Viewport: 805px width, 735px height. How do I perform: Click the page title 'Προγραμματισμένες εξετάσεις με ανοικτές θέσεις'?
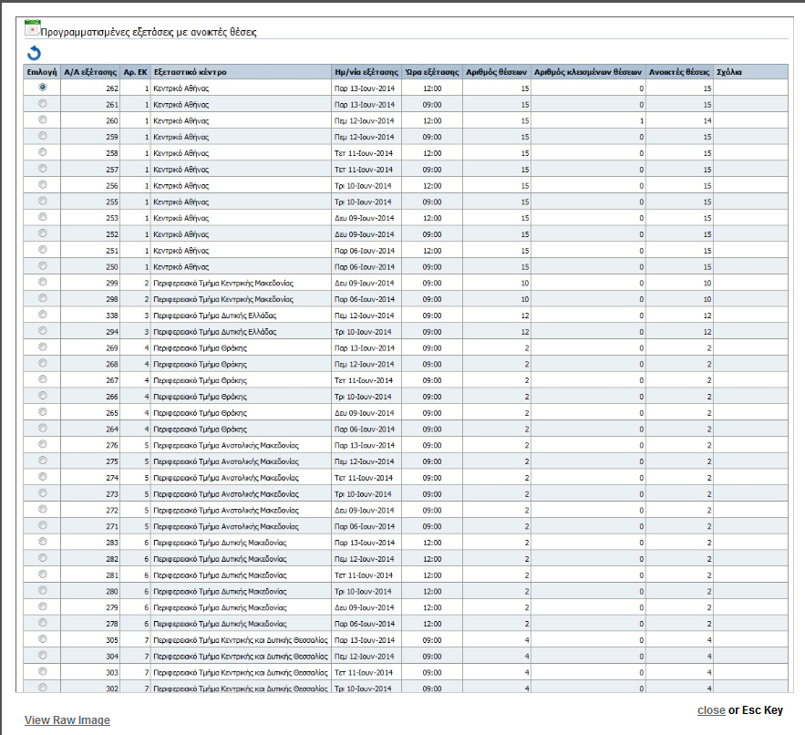pyautogui.click(x=149, y=32)
